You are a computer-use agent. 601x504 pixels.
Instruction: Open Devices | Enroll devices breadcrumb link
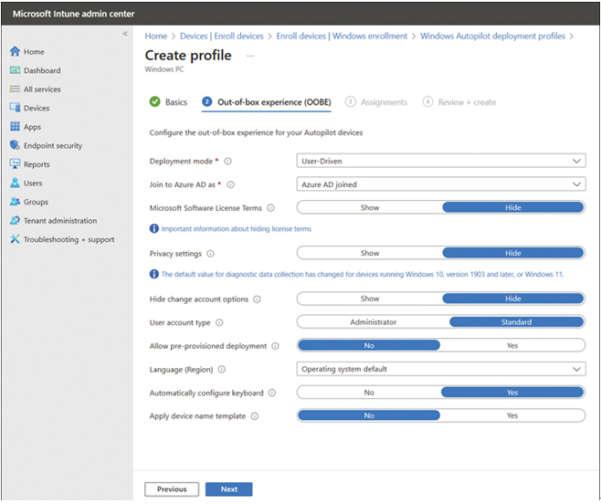(x=222, y=36)
